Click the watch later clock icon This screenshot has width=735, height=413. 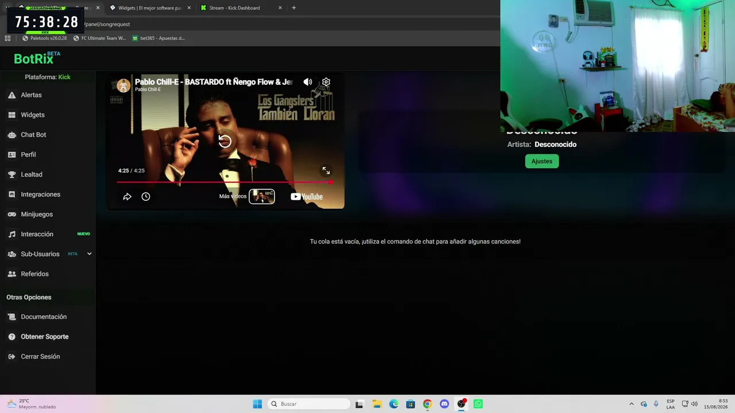point(146,197)
